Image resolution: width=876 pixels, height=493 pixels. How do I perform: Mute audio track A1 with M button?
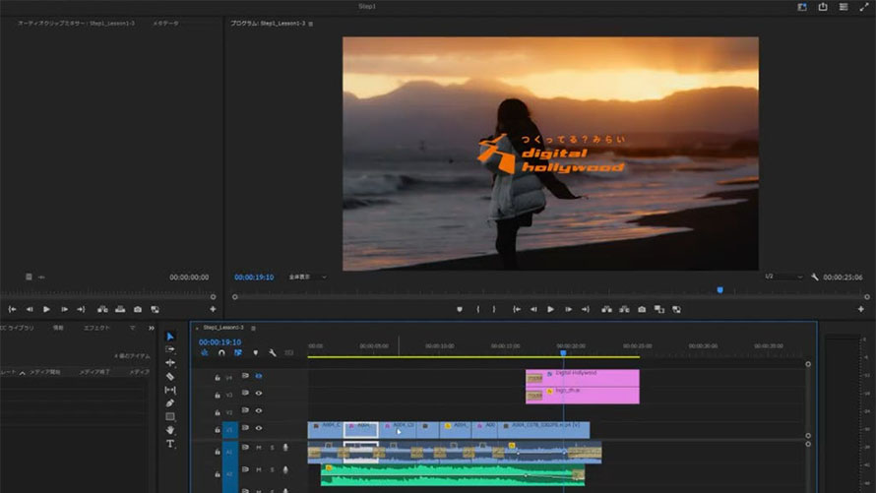point(259,448)
